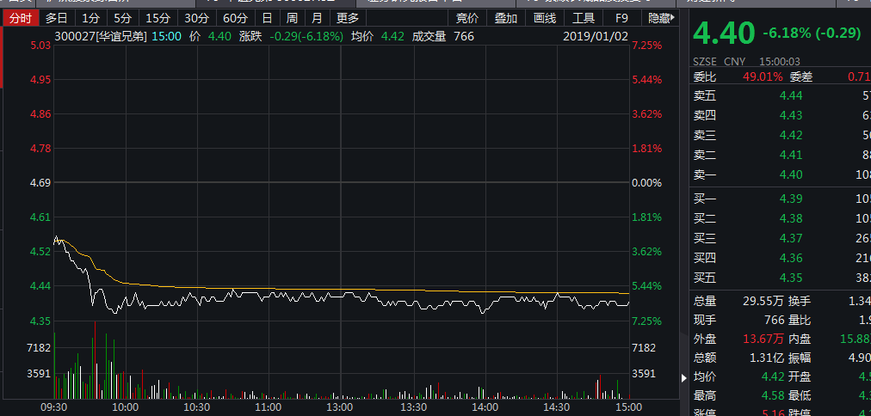The image size is (871, 416).
Task: Open the 1分 one-minute chart
Action: [90, 18]
